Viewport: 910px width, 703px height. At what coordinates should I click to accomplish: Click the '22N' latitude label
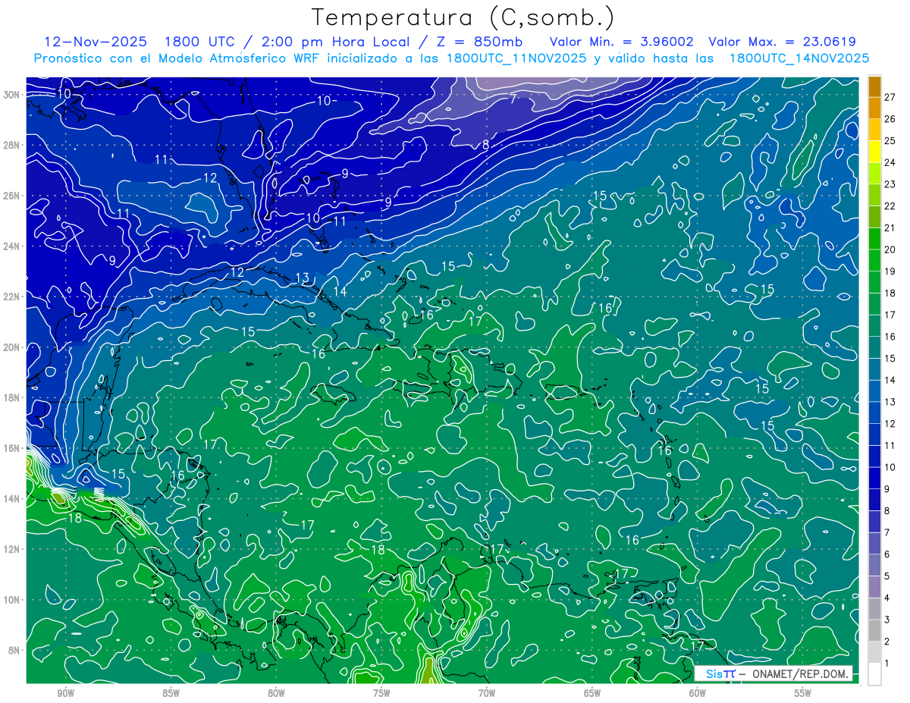[11, 297]
